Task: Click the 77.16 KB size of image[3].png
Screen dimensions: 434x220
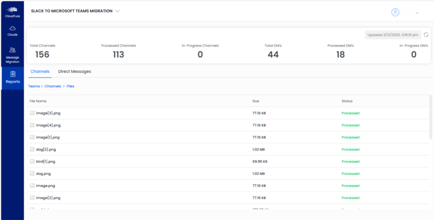Action: 259,113
